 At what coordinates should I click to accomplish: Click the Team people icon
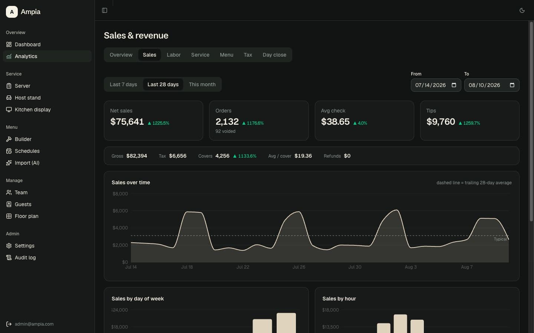click(9, 192)
